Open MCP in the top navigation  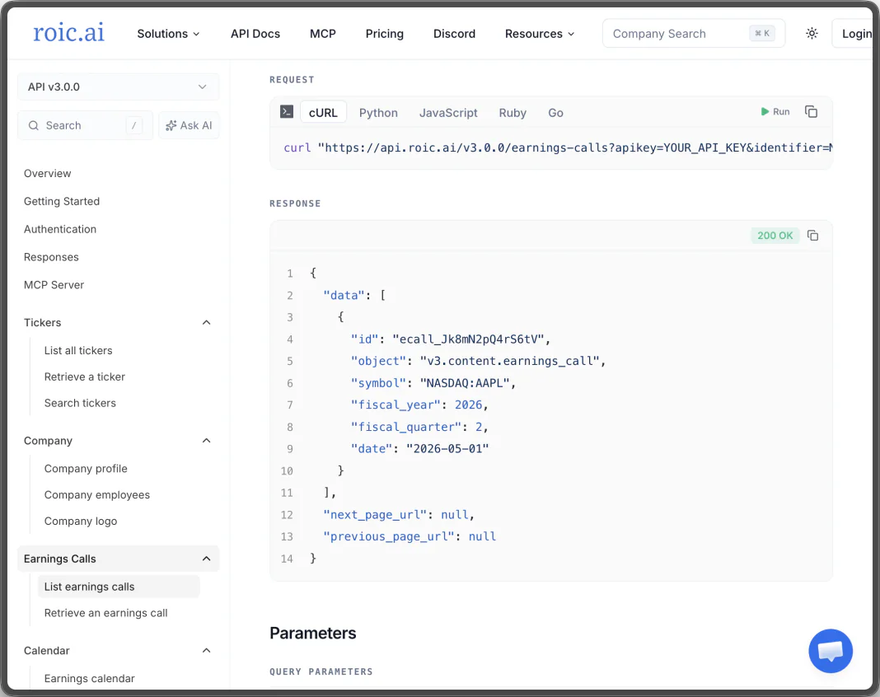[323, 34]
